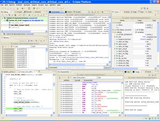Switch to the History tab
160x121 pixels.
tap(68, 12)
